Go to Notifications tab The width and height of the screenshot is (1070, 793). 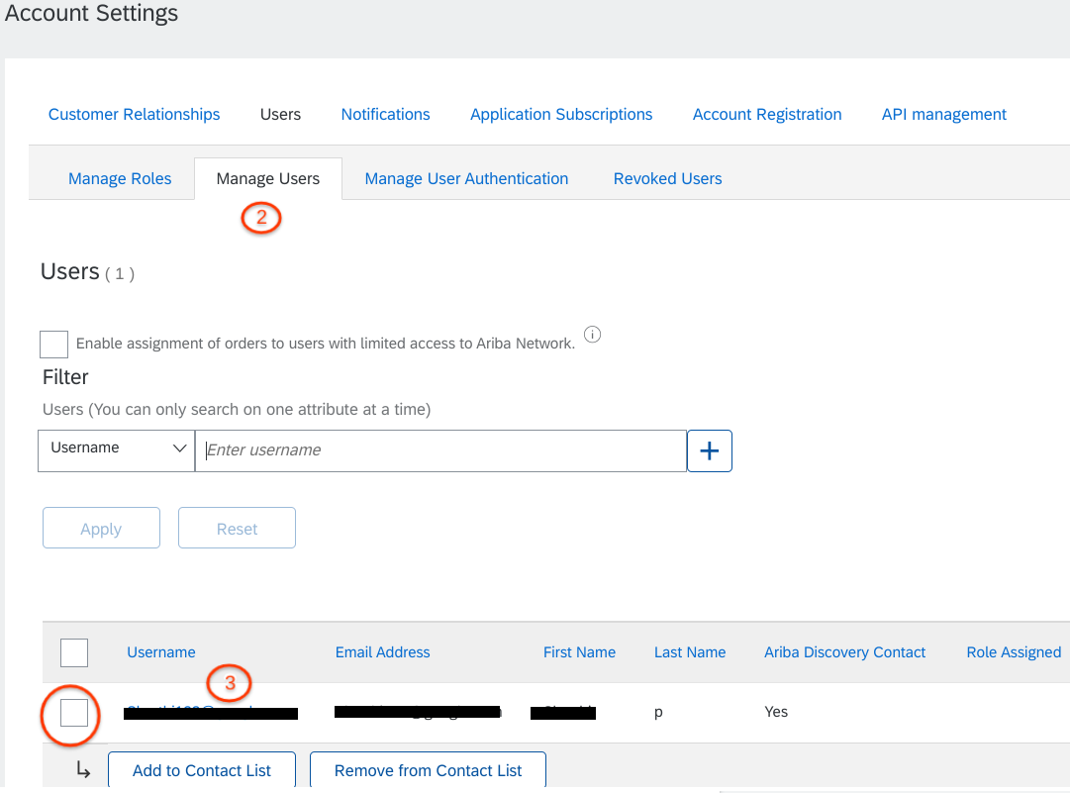[x=386, y=114]
